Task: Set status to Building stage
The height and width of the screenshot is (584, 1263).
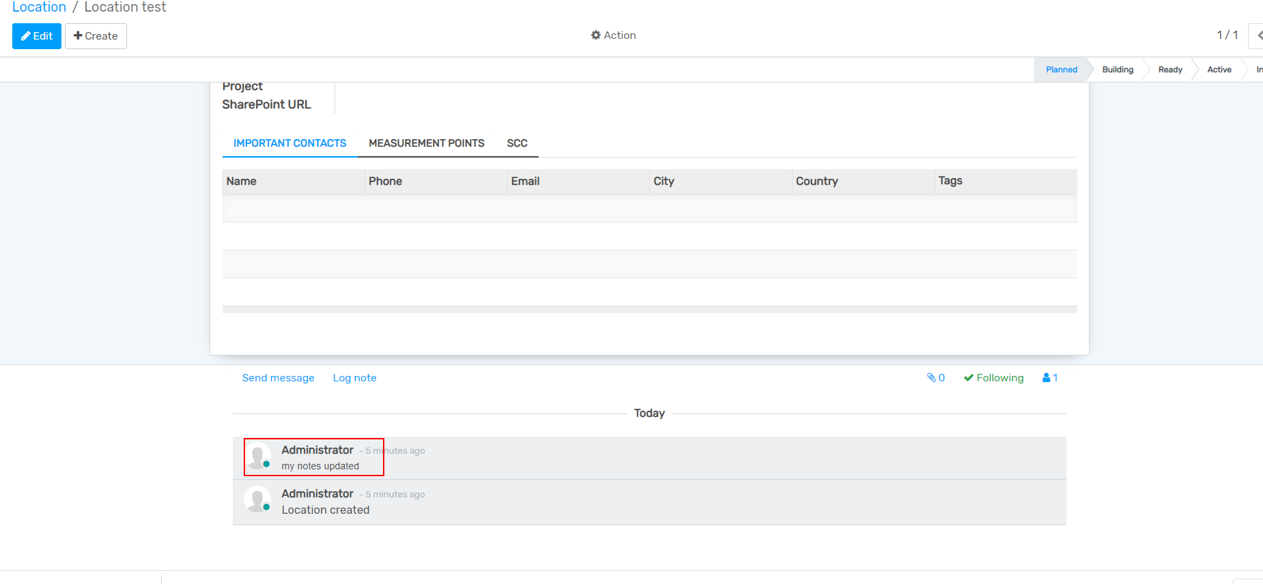Action: tap(1117, 70)
